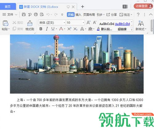Click the Copy button

(x=18, y=29)
